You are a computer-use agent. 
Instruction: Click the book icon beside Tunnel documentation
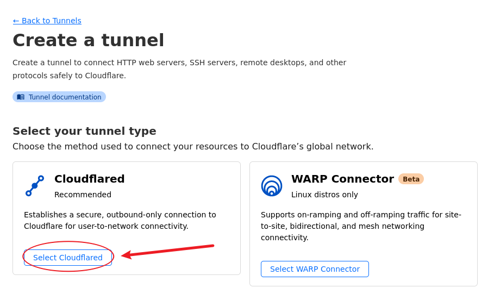point(21,97)
